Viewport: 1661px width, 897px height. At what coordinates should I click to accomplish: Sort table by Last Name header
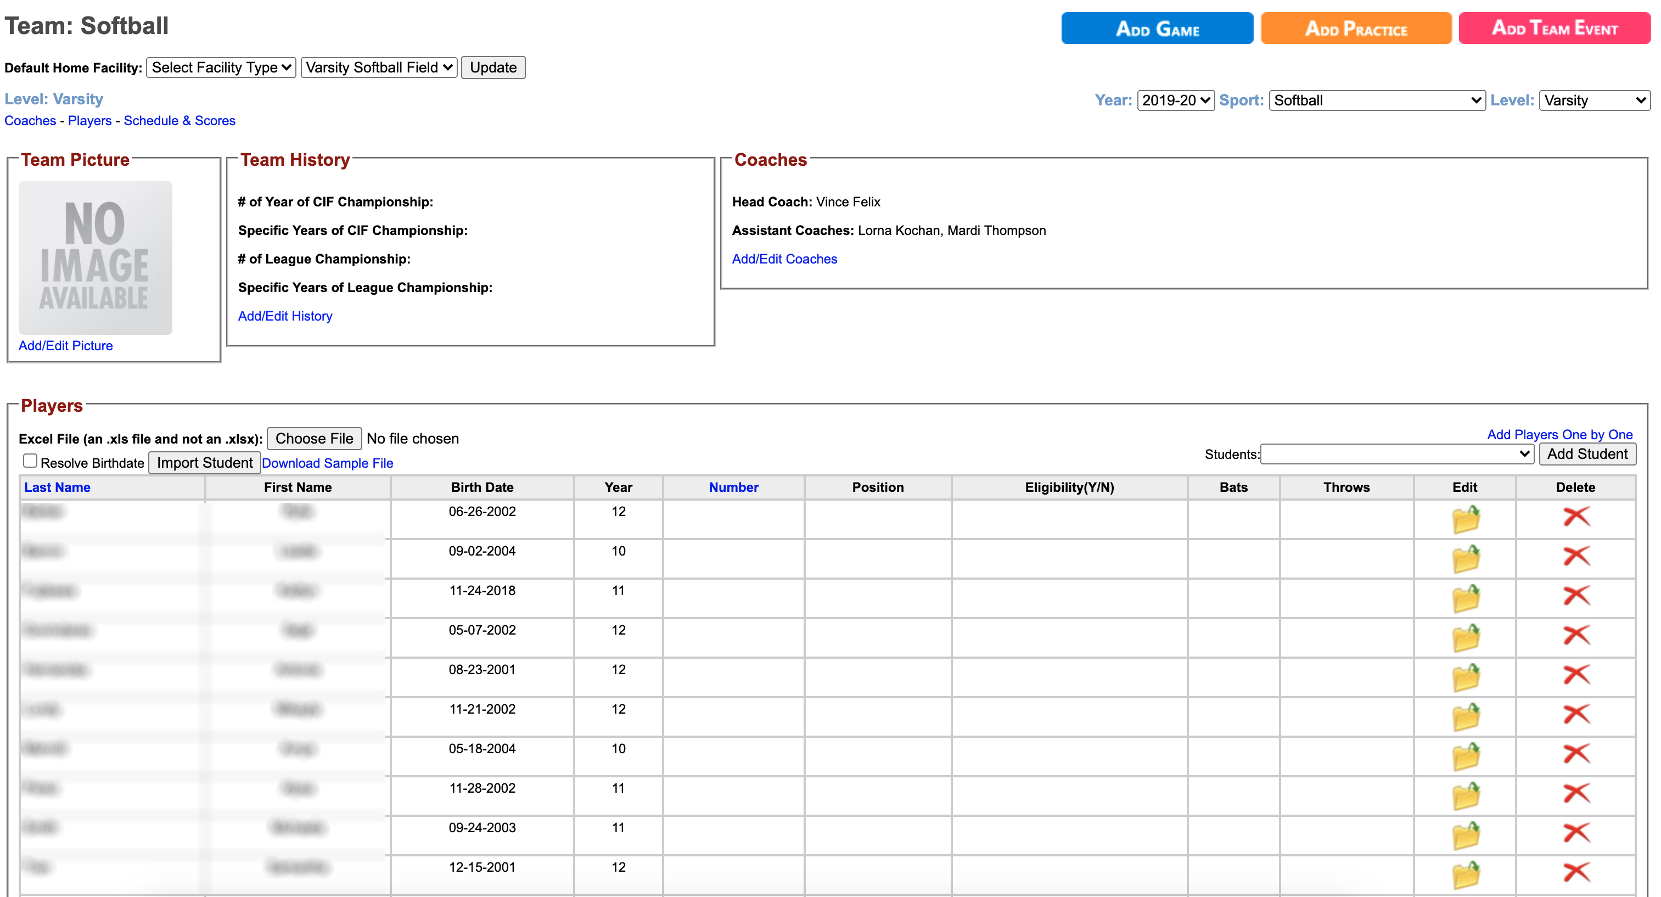pyautogui.click(x=58, y=487)
